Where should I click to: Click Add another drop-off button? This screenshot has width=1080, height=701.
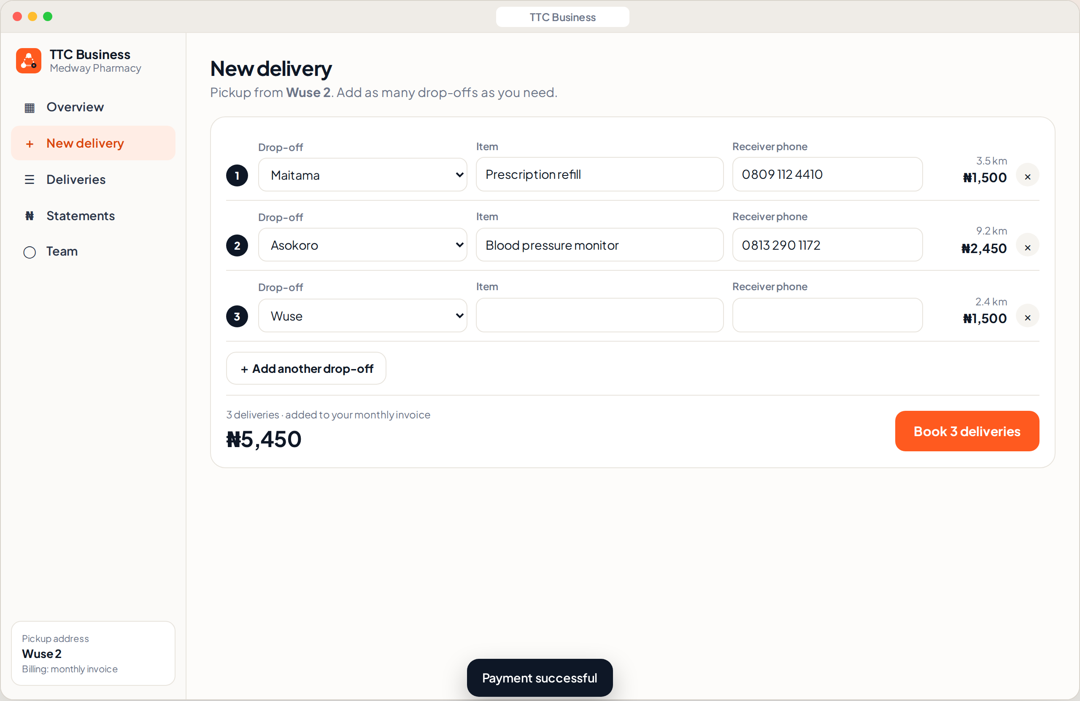(x=306, y=369)
